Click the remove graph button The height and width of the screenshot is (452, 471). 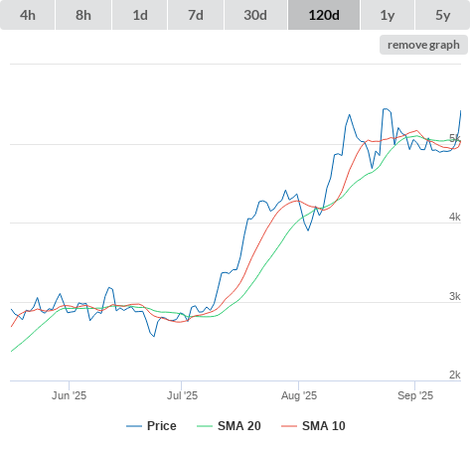423,45
